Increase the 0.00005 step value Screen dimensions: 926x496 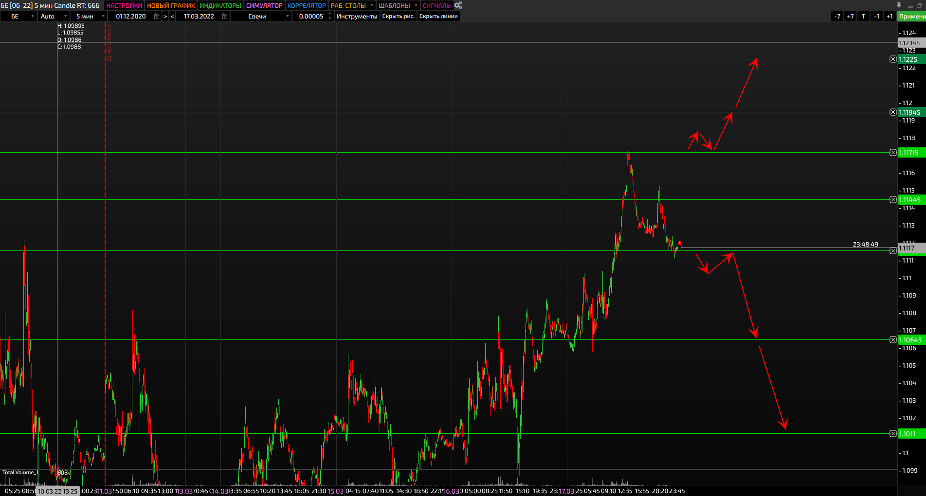tap(330, 14)
